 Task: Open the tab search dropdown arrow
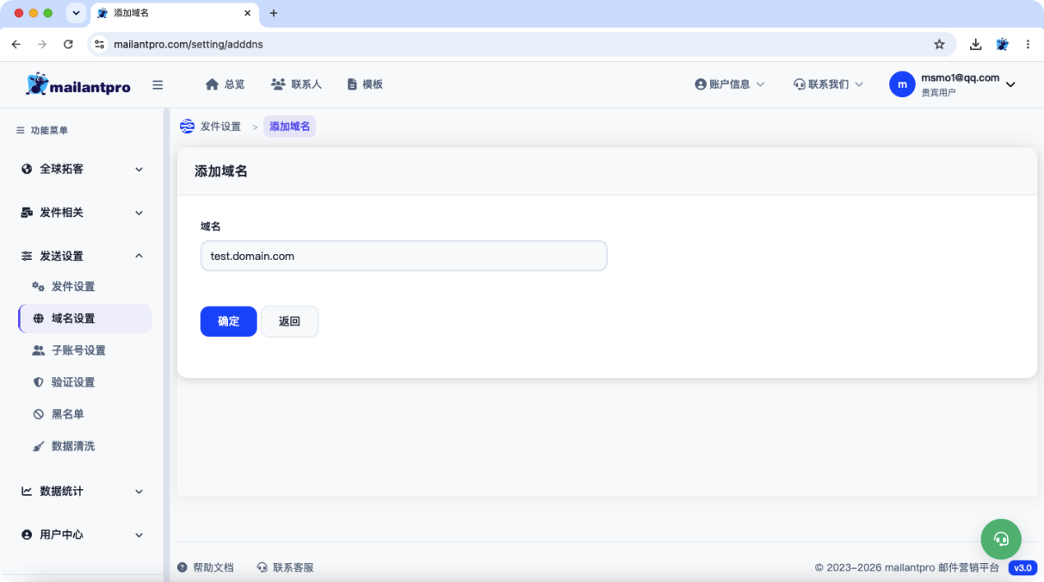click(x=77, y=13)
